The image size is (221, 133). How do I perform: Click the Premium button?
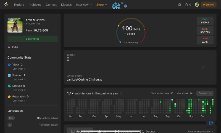(209, 5)
